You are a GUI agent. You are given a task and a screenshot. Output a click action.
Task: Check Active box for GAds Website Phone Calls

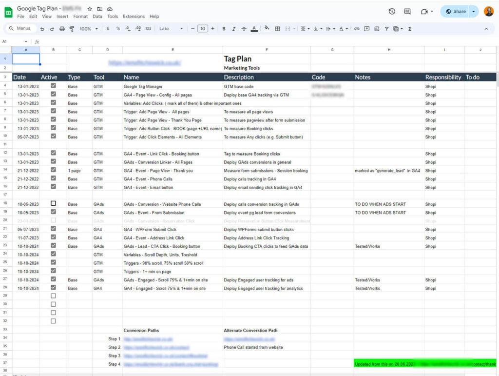[53, 203]
